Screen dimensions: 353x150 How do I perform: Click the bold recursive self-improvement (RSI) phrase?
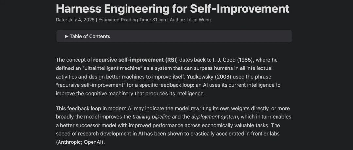(136, 60)
